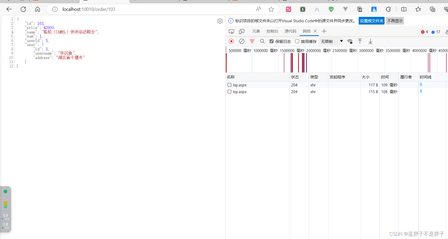Image resolution: width=448 pixels, height=239 pixels.
Task: Stop recording network log
Action: coord(232,41)
